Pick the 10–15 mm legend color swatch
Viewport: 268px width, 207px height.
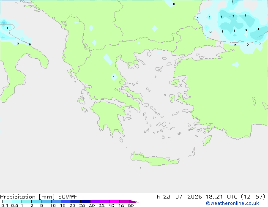point(56,202)
